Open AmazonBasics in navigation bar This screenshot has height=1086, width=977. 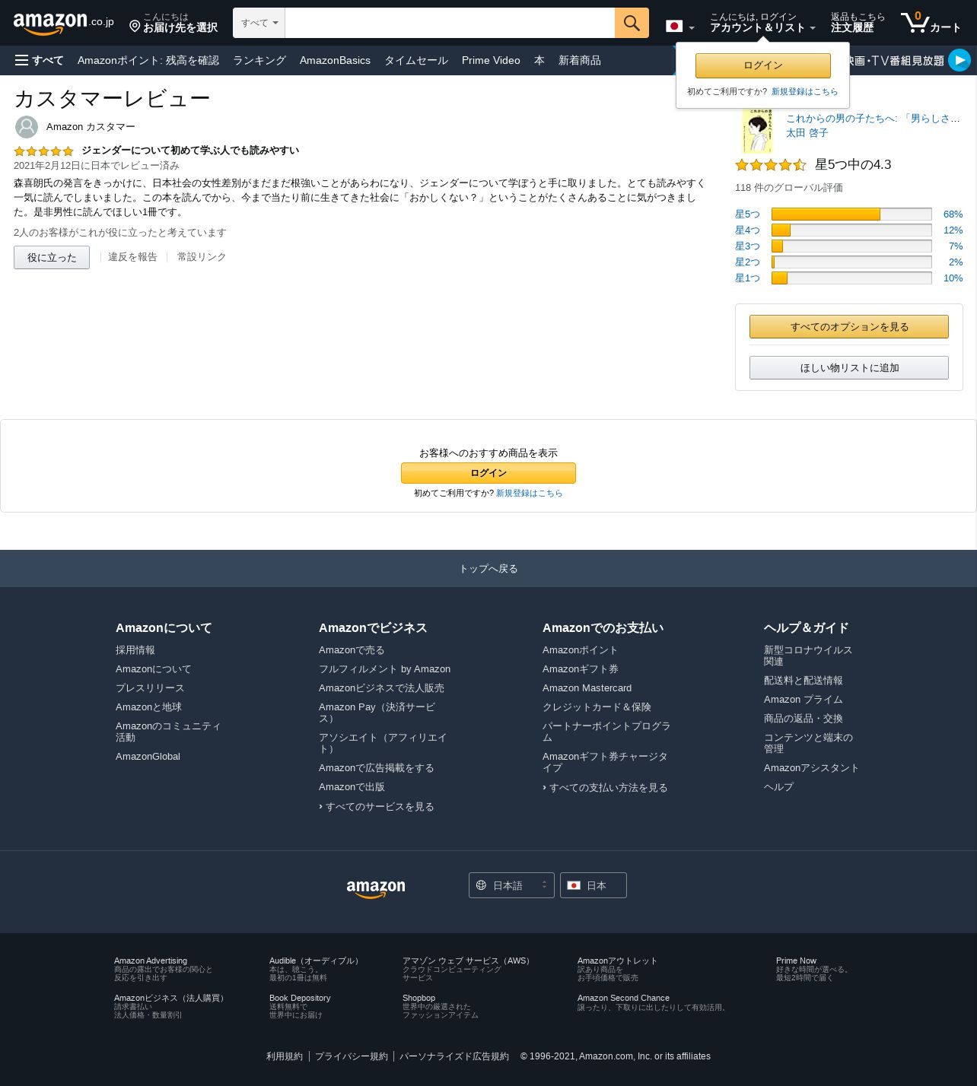(335, 60)
